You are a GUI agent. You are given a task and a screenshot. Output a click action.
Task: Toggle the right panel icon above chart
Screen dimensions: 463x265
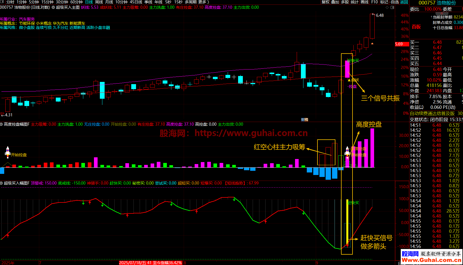[392, 7]
